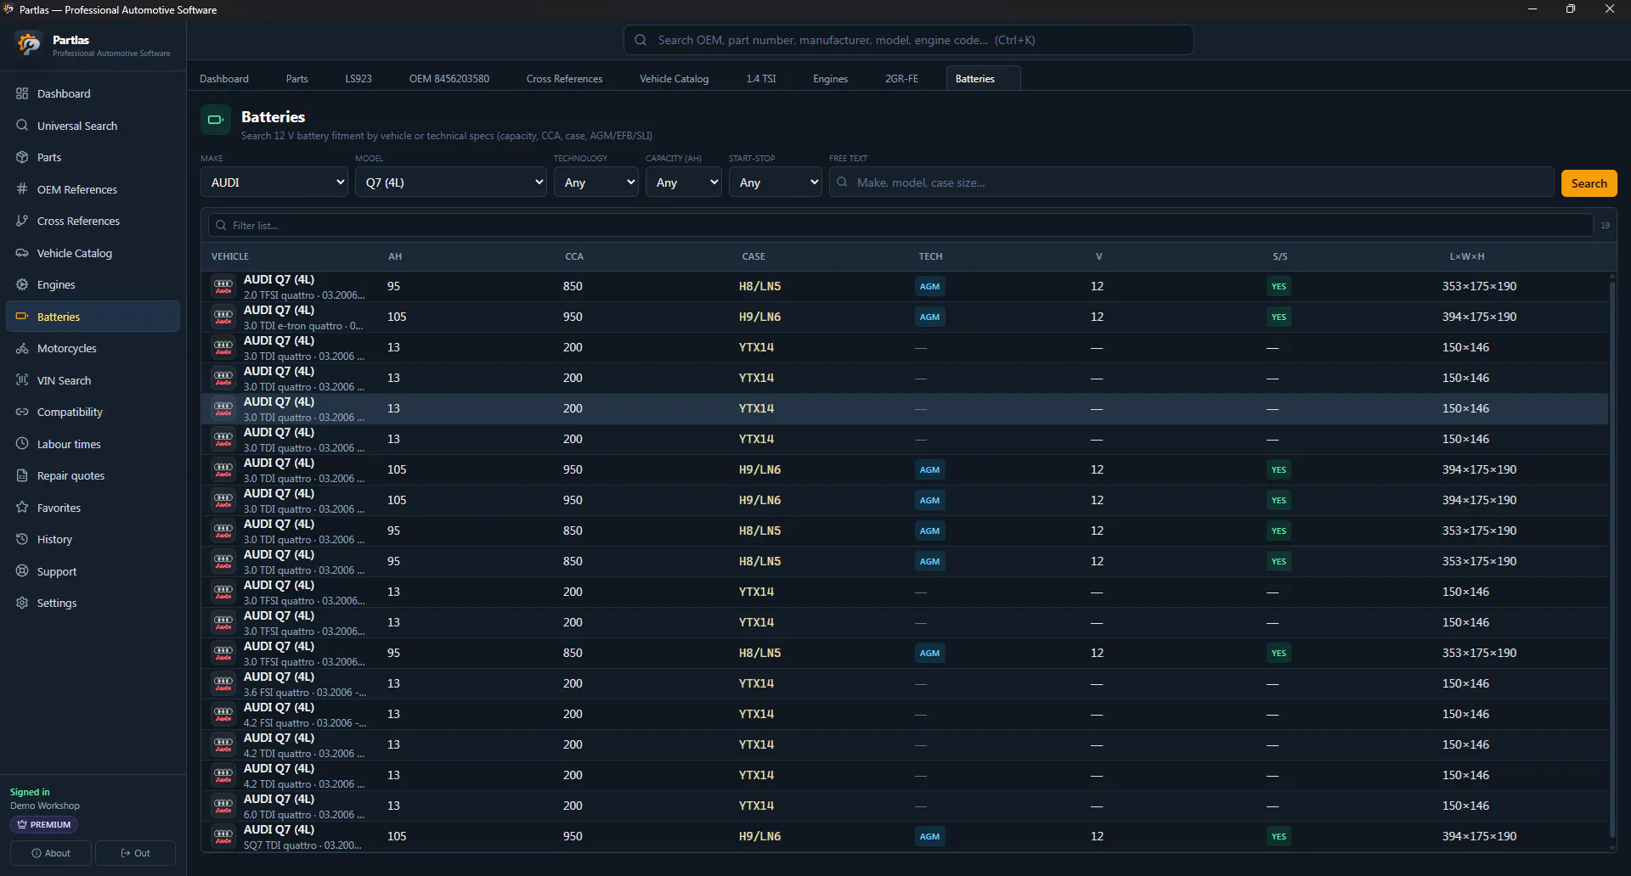
Task: Focus the Filter list input field
Action: point(900,226)
